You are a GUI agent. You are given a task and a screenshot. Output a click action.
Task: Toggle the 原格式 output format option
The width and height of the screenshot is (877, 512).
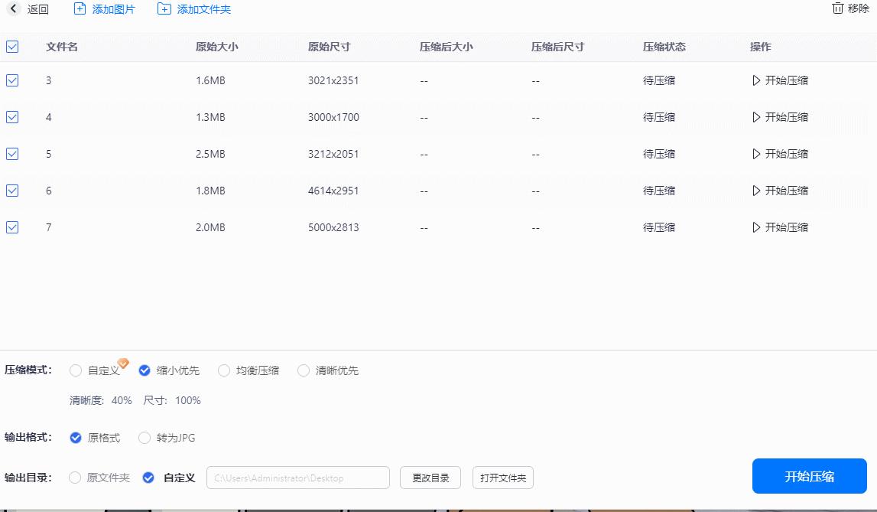click(x=75, y=438)
